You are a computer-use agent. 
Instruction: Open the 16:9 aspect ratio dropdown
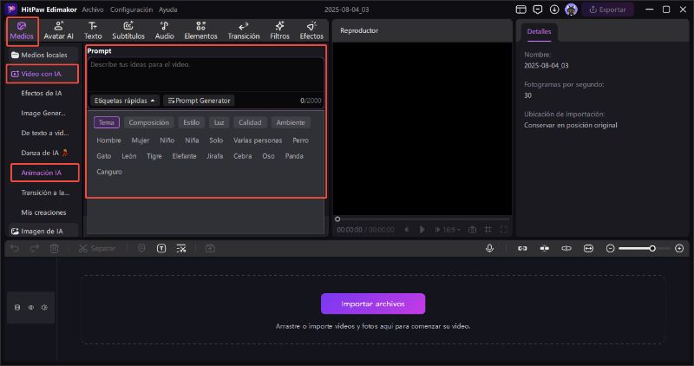(451, 230)
